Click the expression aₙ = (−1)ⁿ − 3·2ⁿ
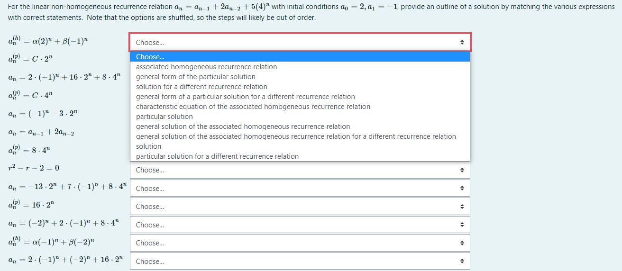This screenshot has width=622, height=271. coord(43,114)
